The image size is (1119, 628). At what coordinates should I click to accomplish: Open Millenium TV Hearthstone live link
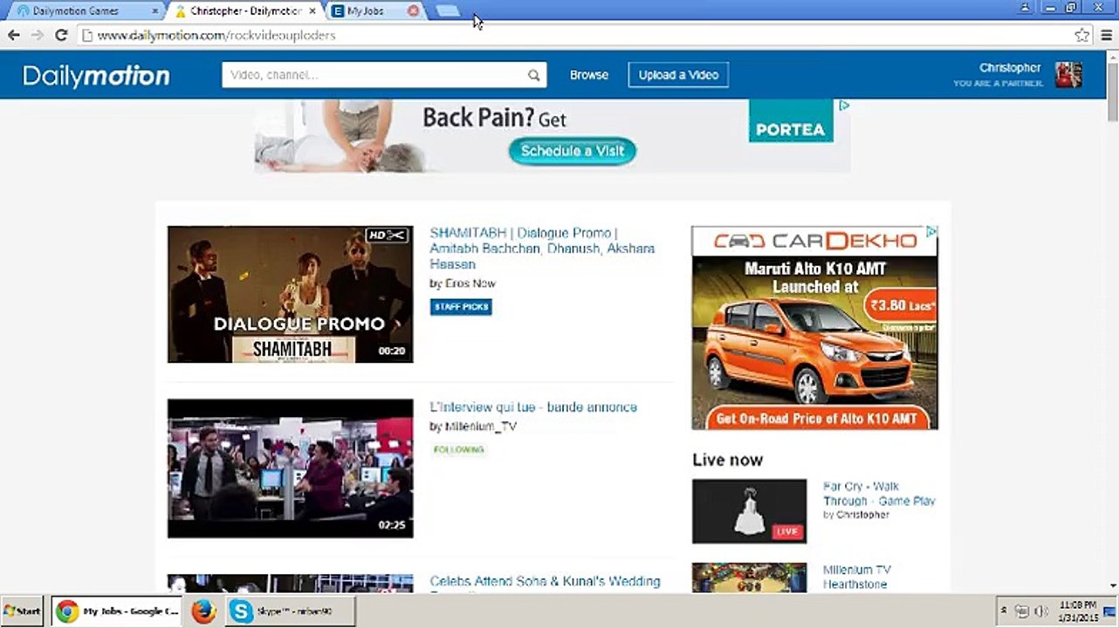pyautogui.click(x=856, y=577)
